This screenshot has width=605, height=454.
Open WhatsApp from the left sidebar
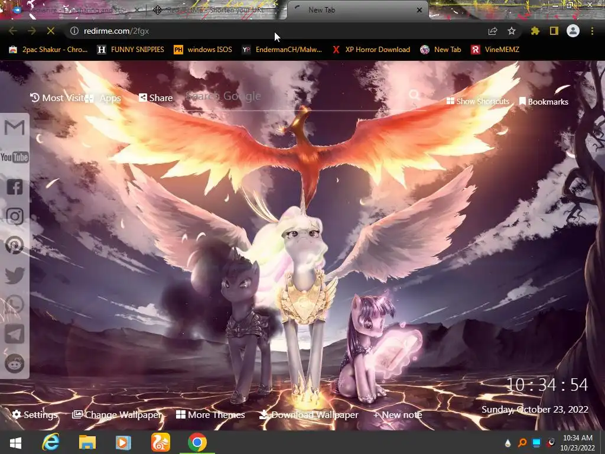15,304
